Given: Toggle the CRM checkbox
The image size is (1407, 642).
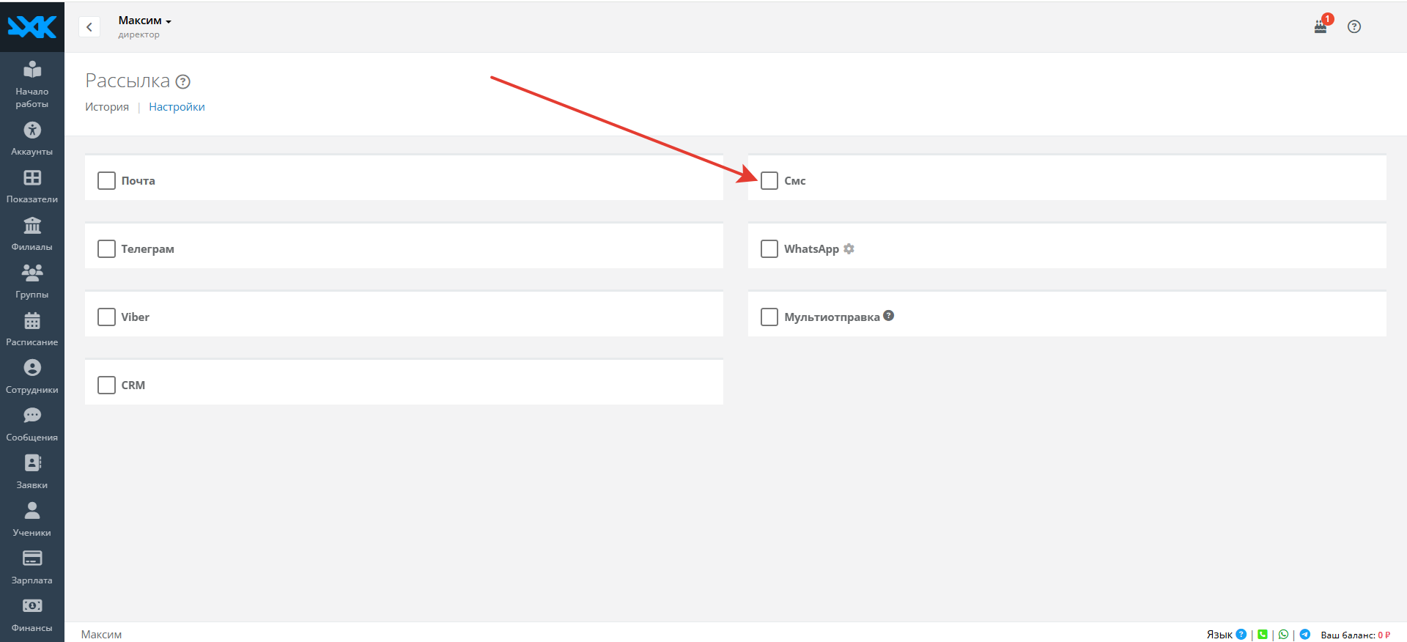Looking at the screenshot, I should [x=106, y=385].
